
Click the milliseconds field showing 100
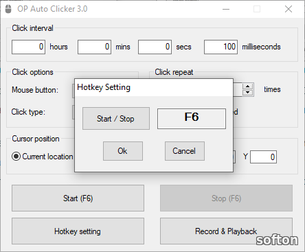[x=221, y=47]
